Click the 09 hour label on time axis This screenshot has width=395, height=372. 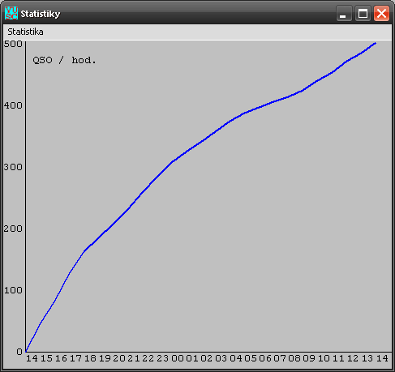pos(309,358)
